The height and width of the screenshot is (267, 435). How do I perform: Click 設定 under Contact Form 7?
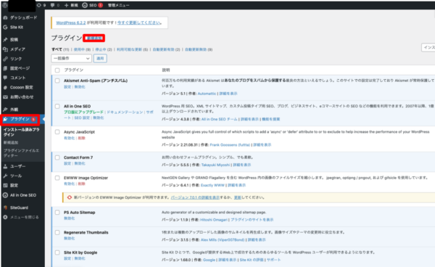67,163
